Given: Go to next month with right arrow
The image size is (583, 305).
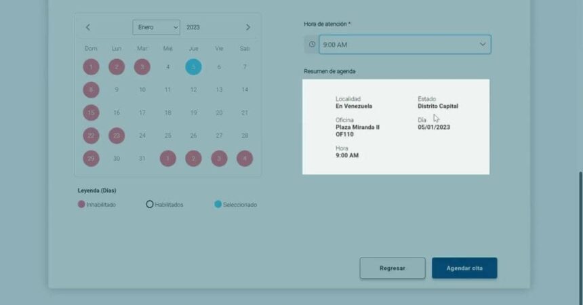Looking at the screenshot, I should tap(248, 27).
